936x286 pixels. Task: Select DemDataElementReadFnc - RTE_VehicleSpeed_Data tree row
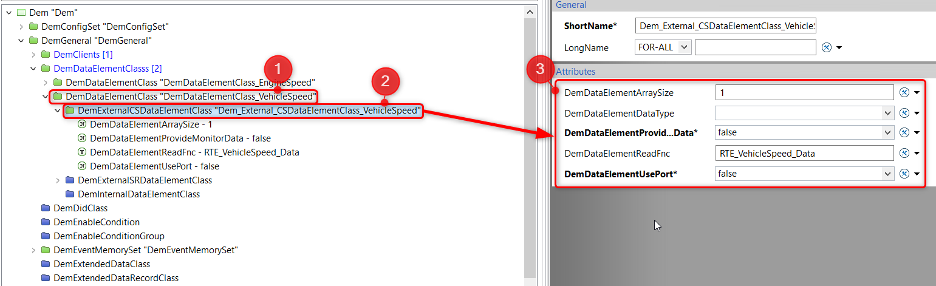194,152
